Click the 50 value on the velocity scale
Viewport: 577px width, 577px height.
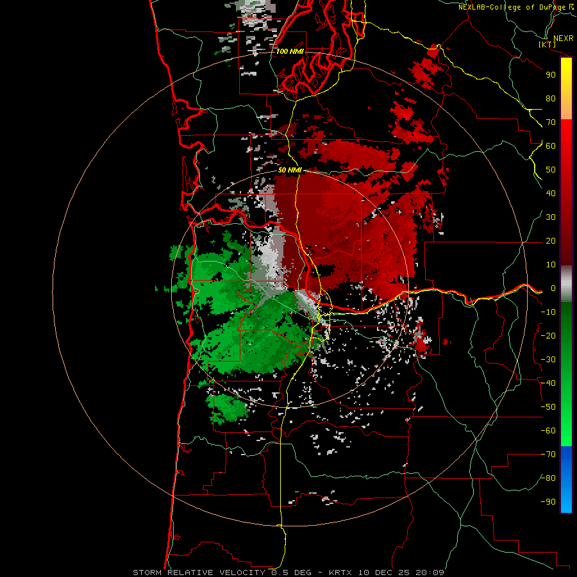(x=551, y=170)
